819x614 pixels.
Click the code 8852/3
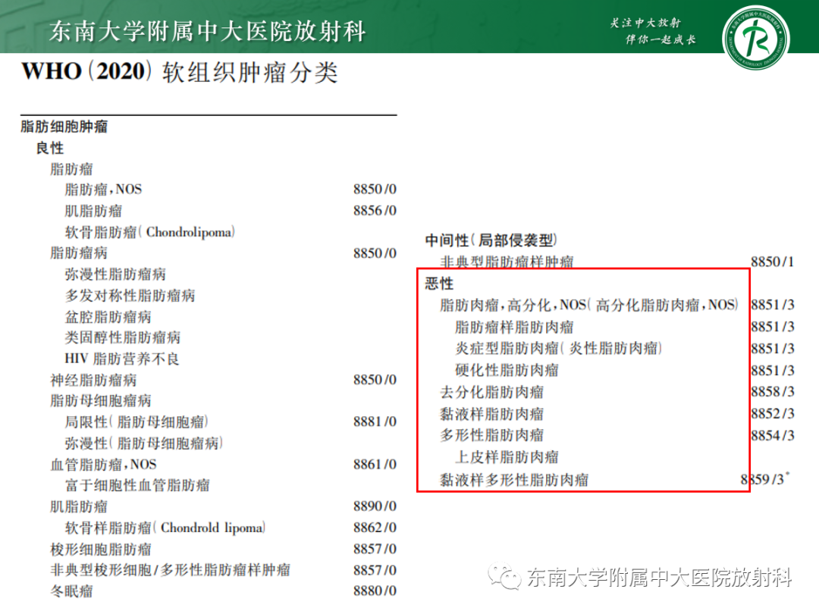(x=773, y=414)
